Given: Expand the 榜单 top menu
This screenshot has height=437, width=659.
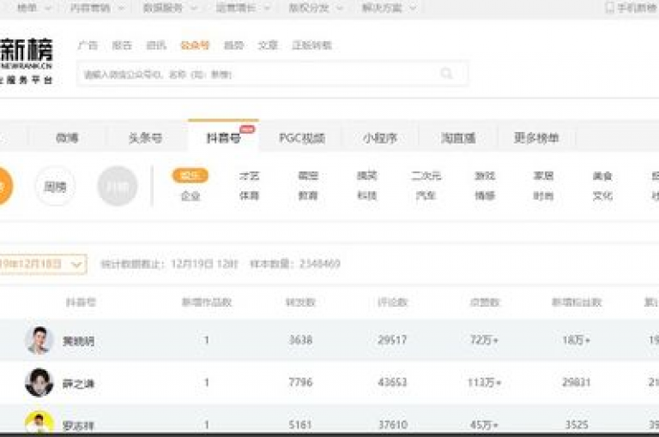Looking at the screenshot, I should point(34,8).
